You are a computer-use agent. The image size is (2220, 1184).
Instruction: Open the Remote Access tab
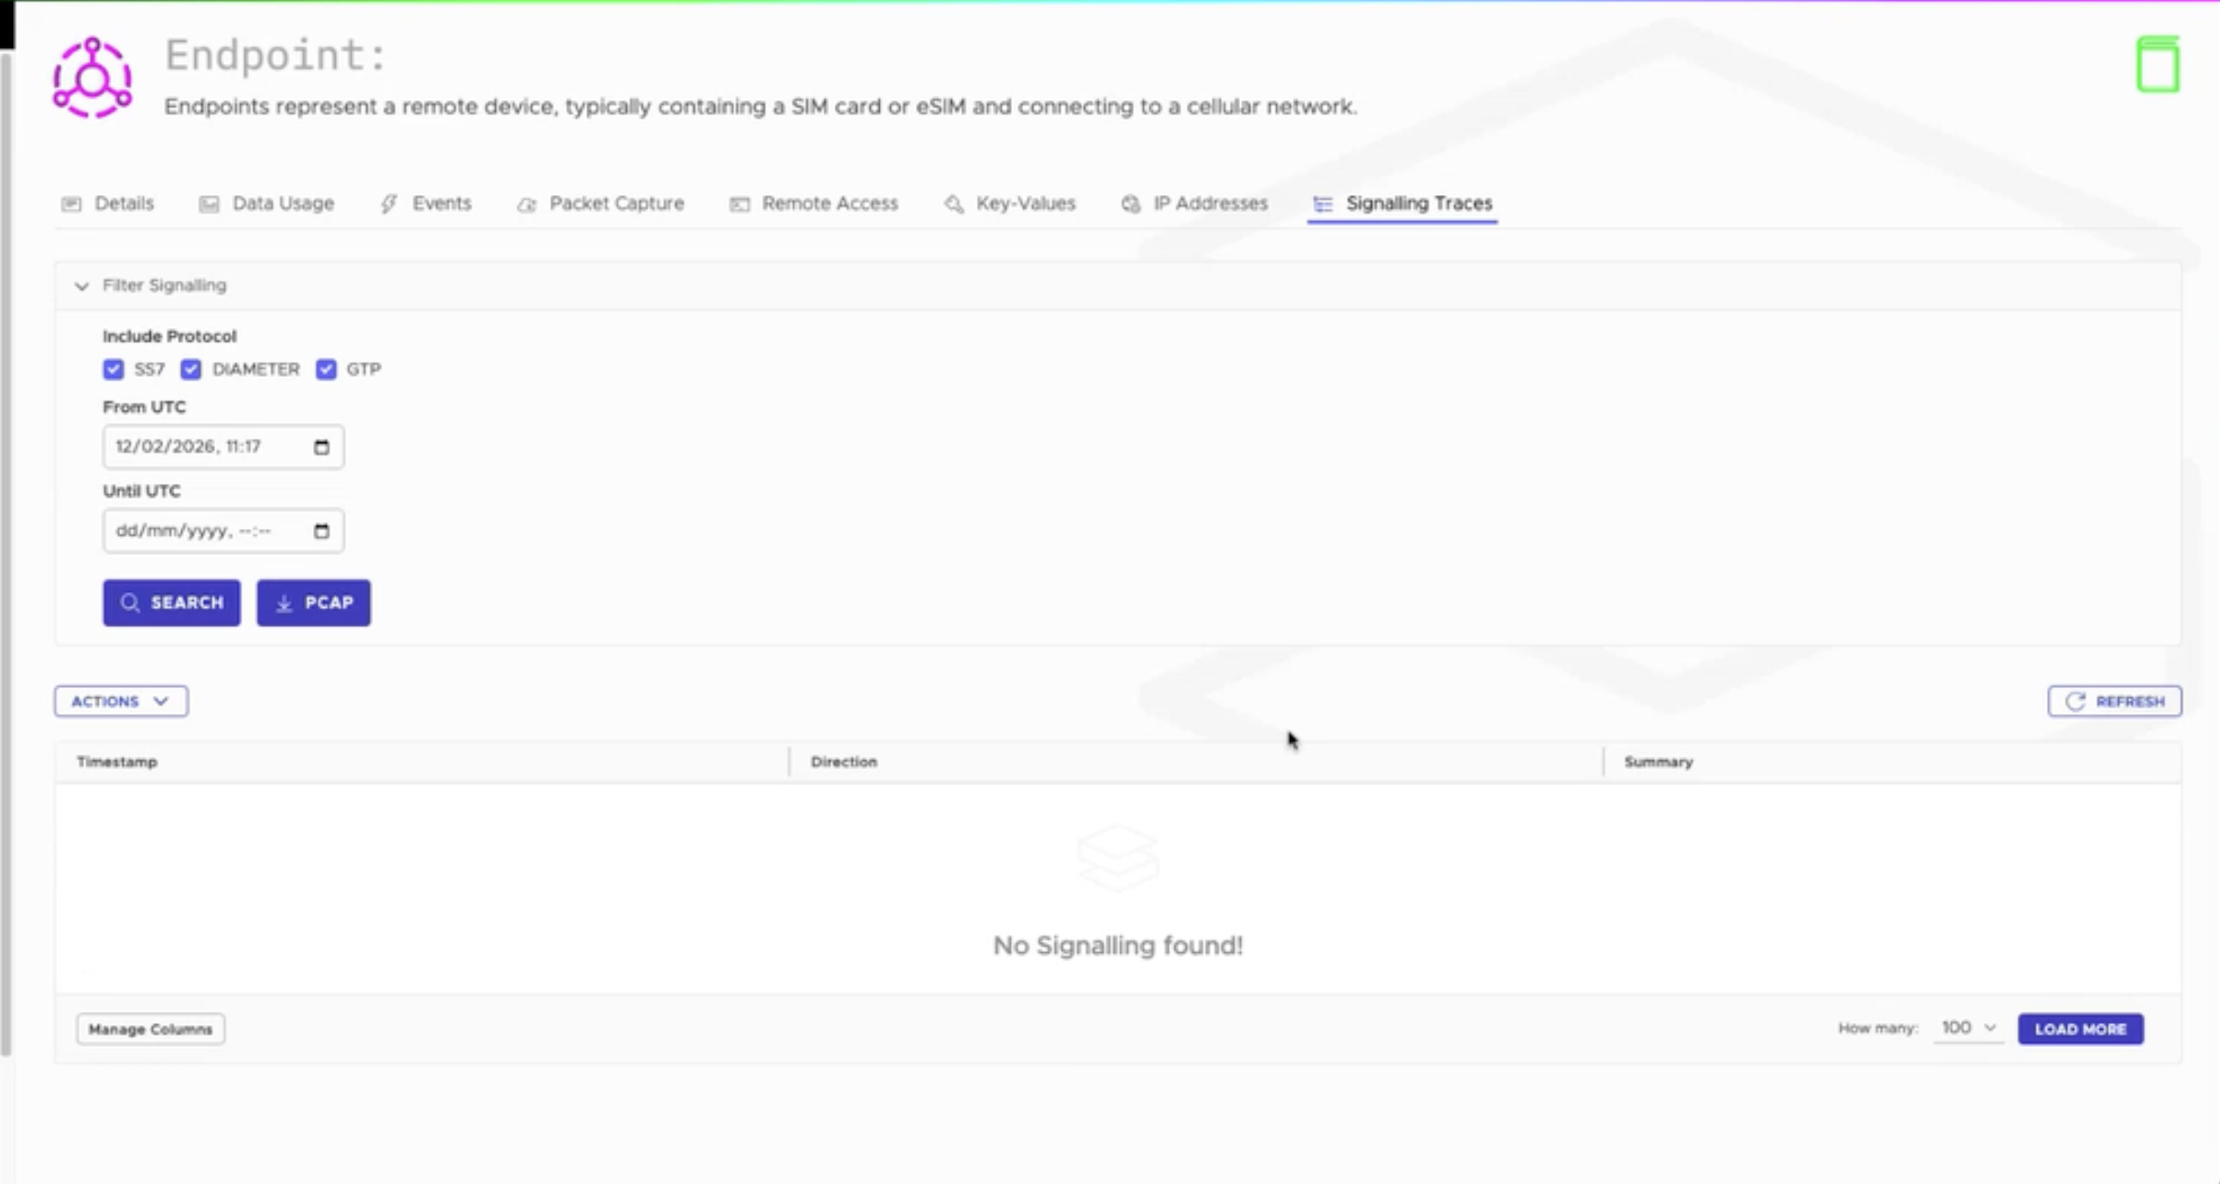(x=828, y=204)
